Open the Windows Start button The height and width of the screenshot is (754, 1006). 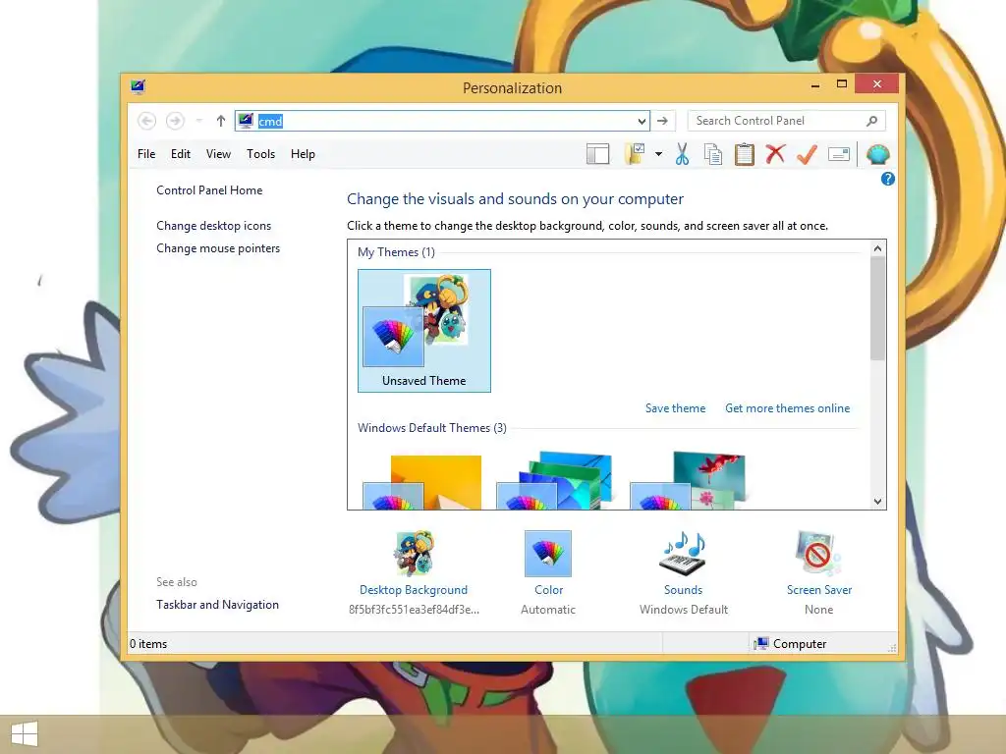(25, 733)
